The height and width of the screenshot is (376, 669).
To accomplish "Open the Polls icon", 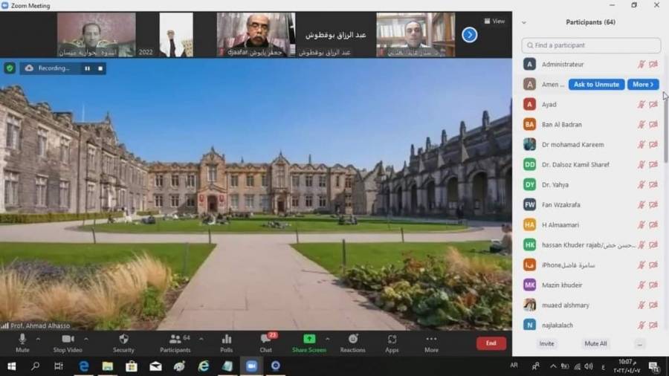I will pos(227,343).
